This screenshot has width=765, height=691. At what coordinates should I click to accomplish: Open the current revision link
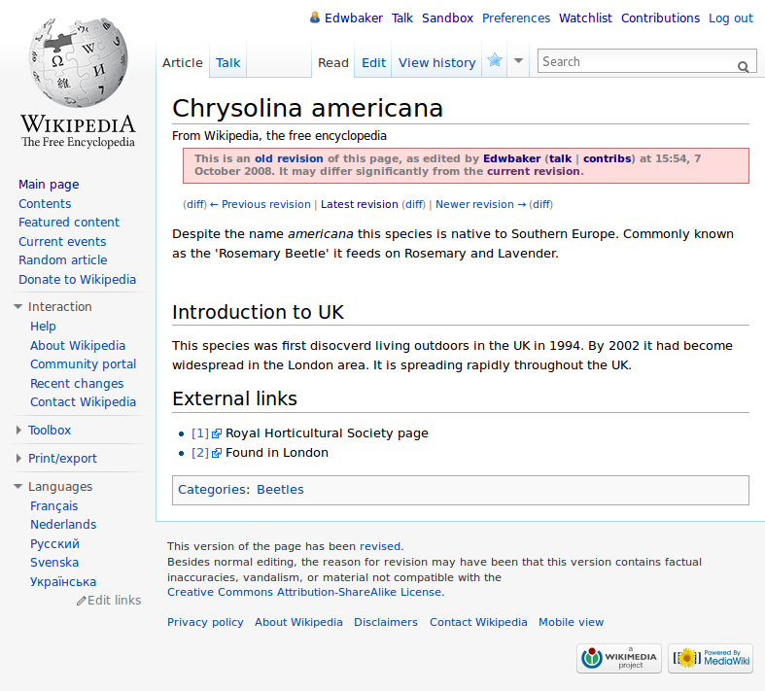(533, 171)
